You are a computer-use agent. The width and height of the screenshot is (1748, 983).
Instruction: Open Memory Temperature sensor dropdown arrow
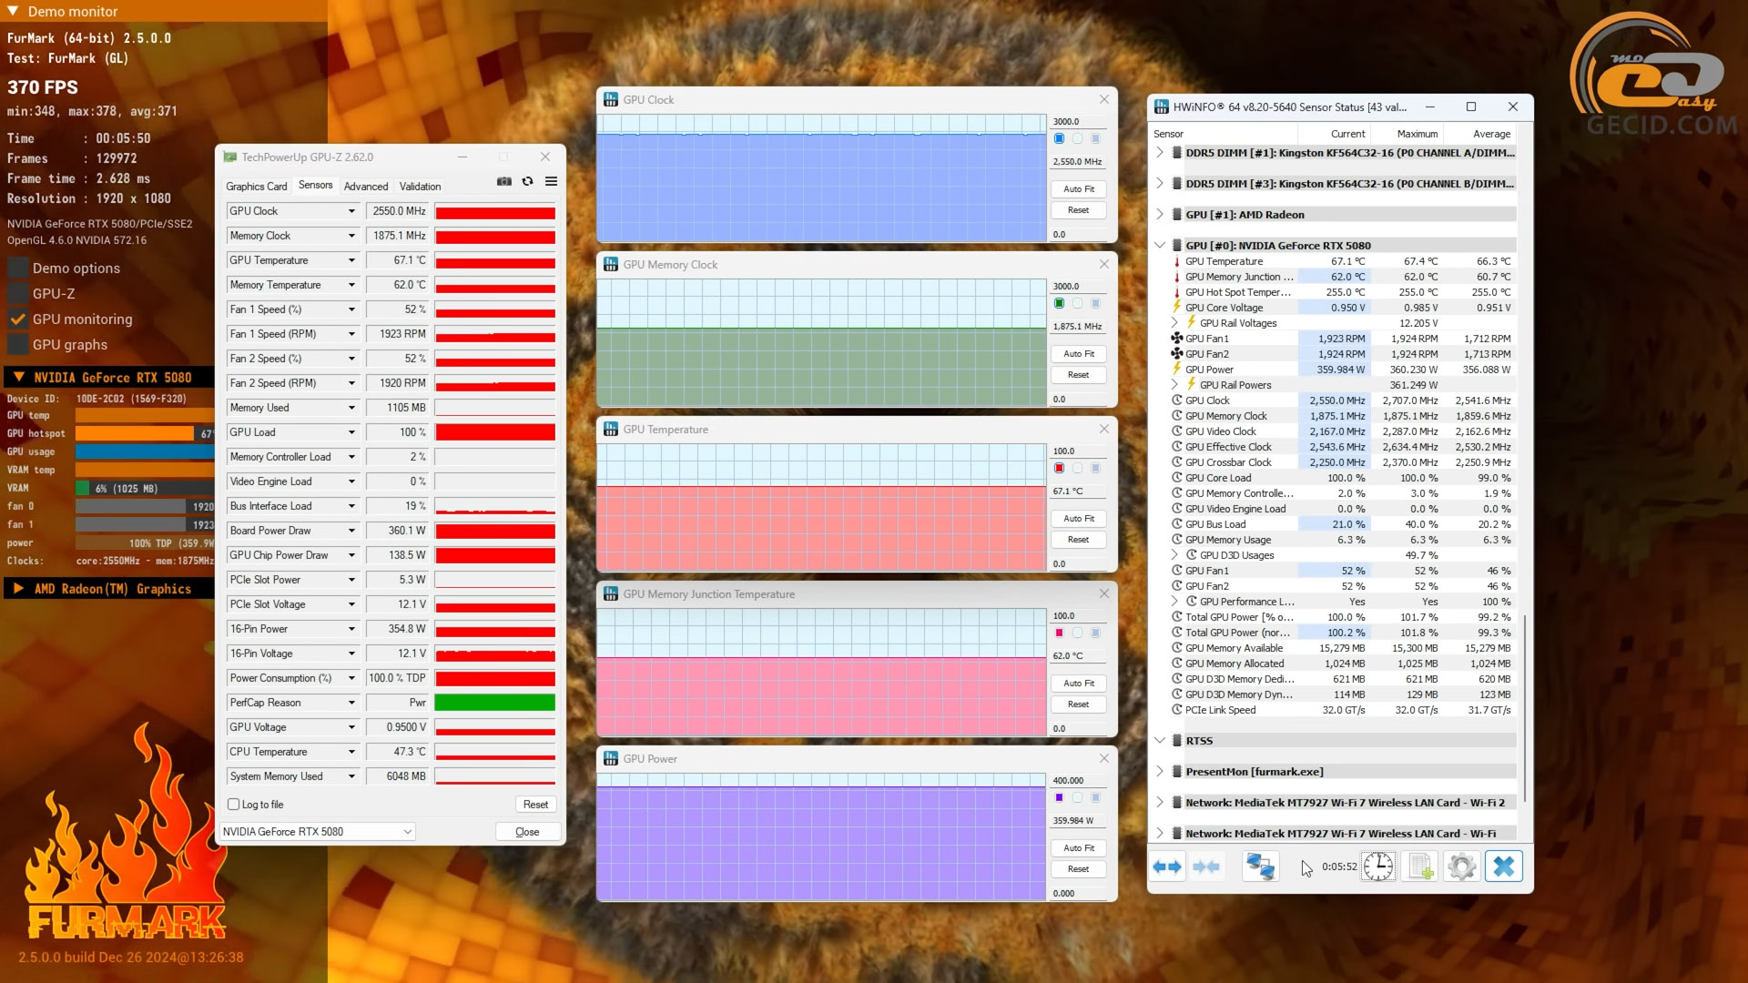351,285
